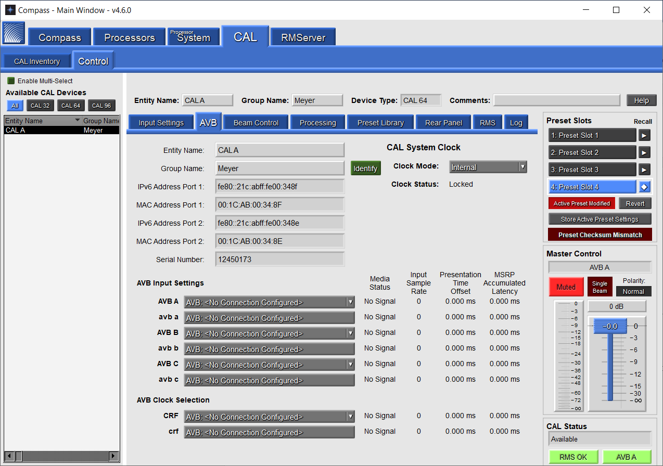Image resolution: width=663 pixels, height=466 pixels.
Task: Recall Preset Slot 2 with play arrow
Action: 644,152
